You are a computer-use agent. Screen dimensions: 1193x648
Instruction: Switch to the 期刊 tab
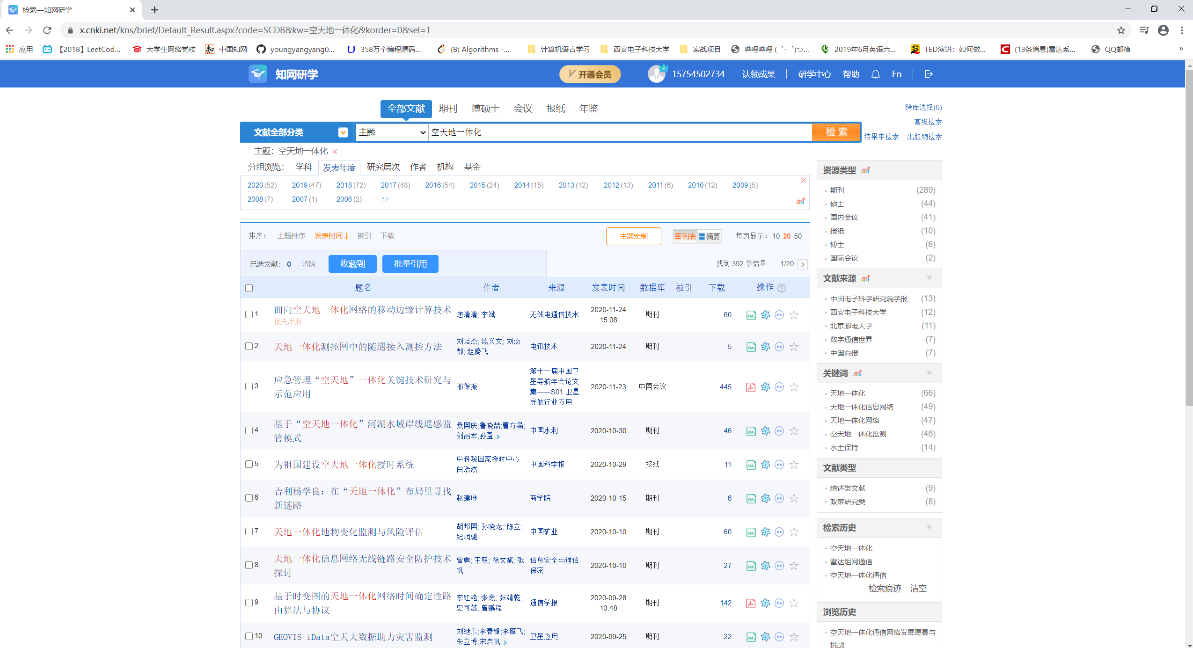[447, 108]
